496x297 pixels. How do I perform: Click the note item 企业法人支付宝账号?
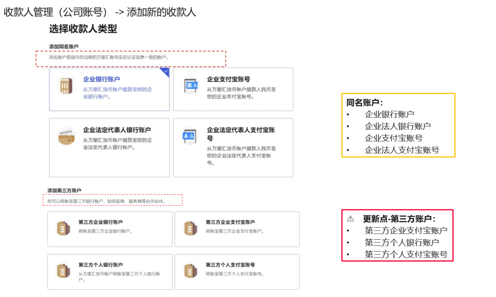[x=402, y=150]
